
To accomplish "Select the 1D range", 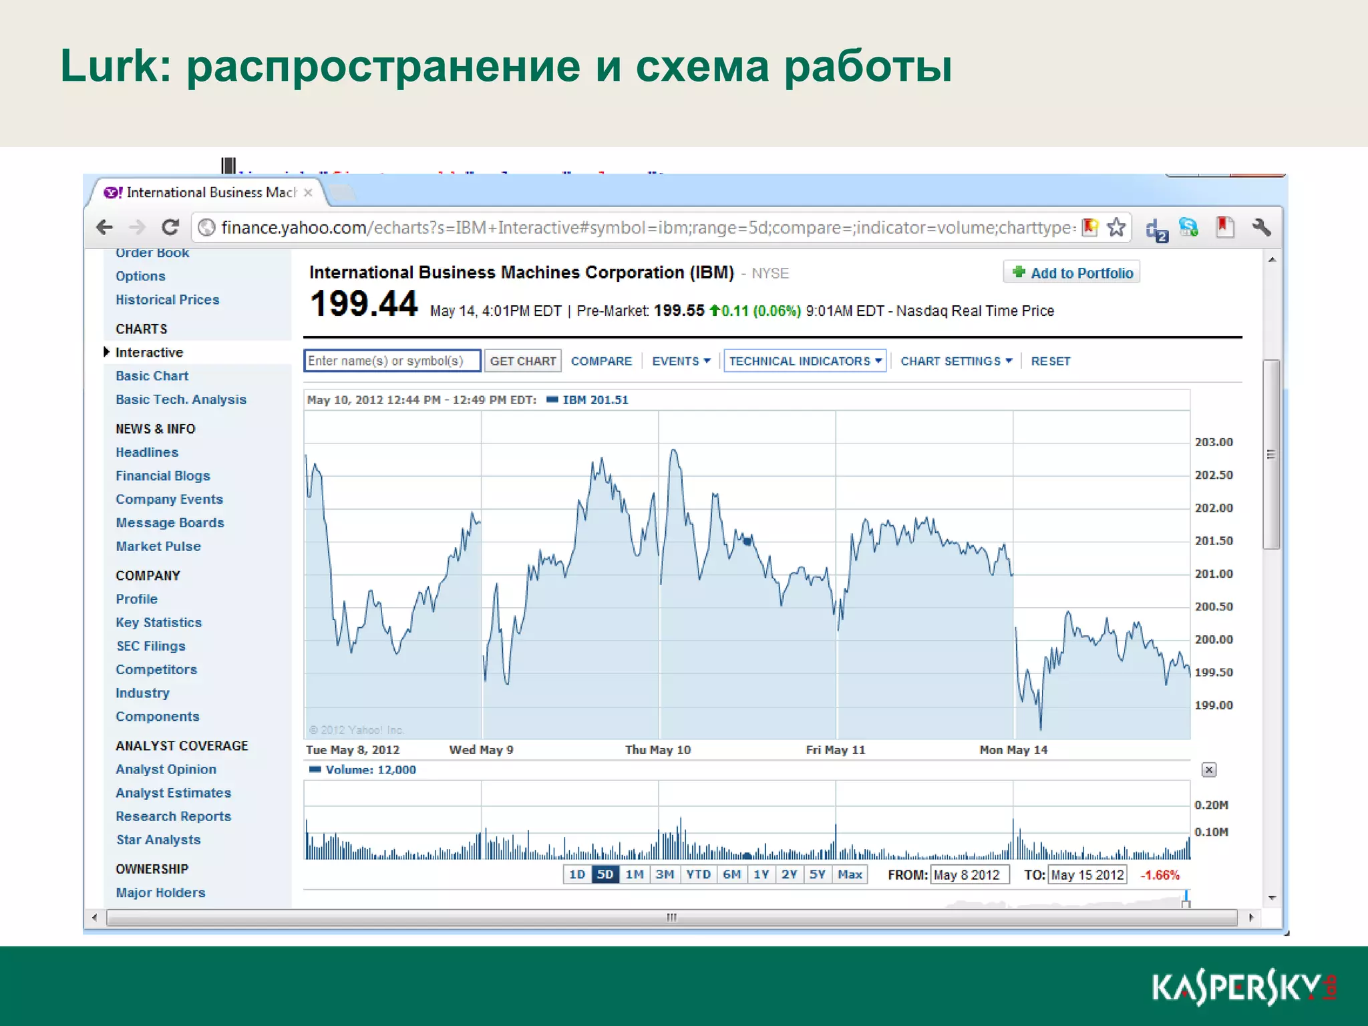I will [x=577, y=874].
